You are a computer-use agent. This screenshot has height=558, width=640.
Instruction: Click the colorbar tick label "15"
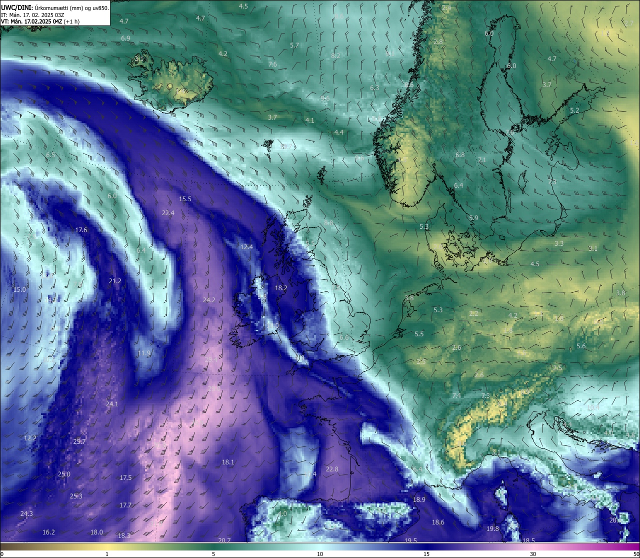coord(426,554)
